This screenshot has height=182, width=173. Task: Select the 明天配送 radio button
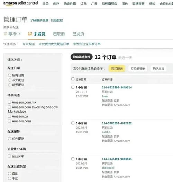(9, 85)
